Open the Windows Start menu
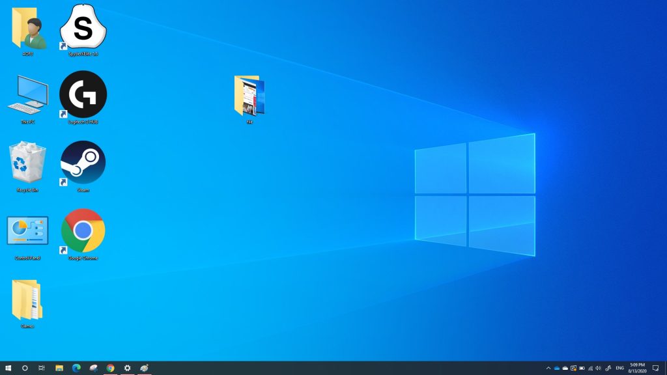Viewport: 667px width, 375px height. tap(8, 368)
